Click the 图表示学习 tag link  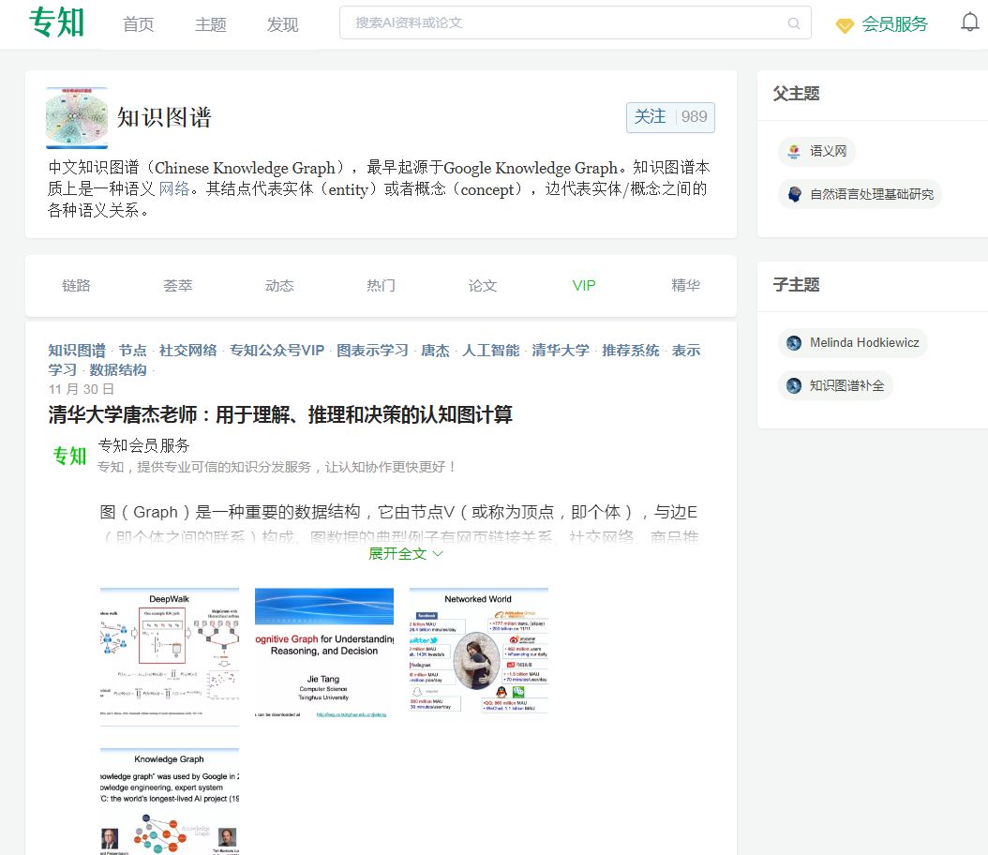click(372, 351)
